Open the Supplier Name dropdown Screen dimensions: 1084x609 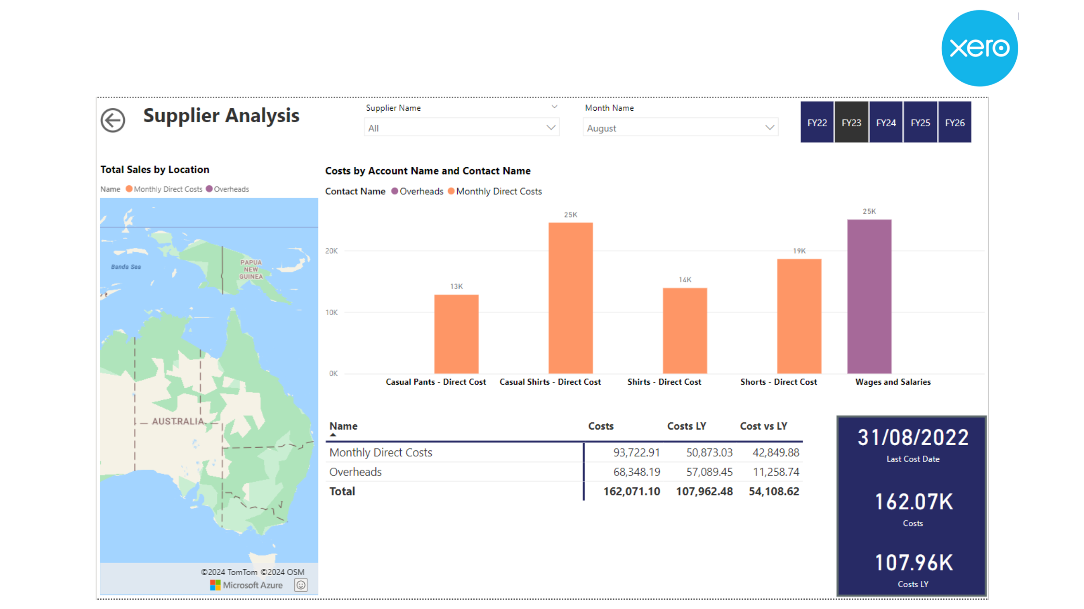(461, 128)
